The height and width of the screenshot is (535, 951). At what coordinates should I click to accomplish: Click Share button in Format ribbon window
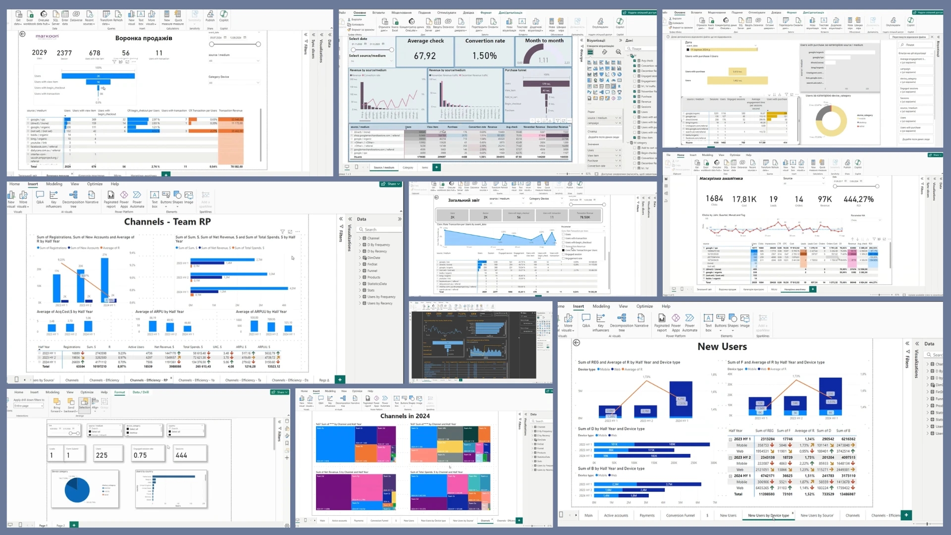(x=280, y=392)
